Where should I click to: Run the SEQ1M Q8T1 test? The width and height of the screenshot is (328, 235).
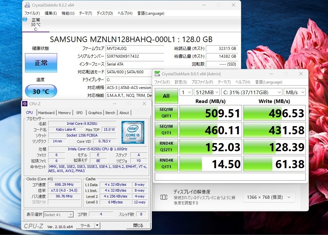166,112
